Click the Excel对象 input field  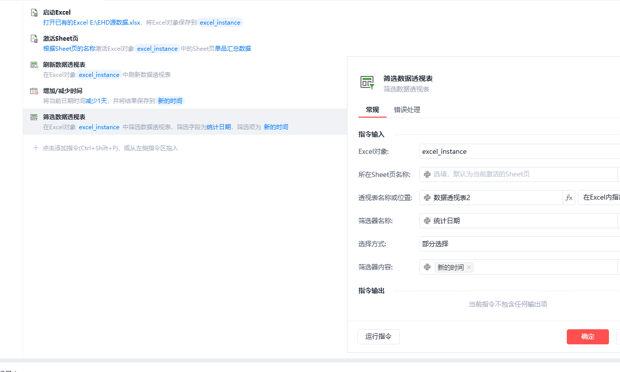(x=520, y=151)
